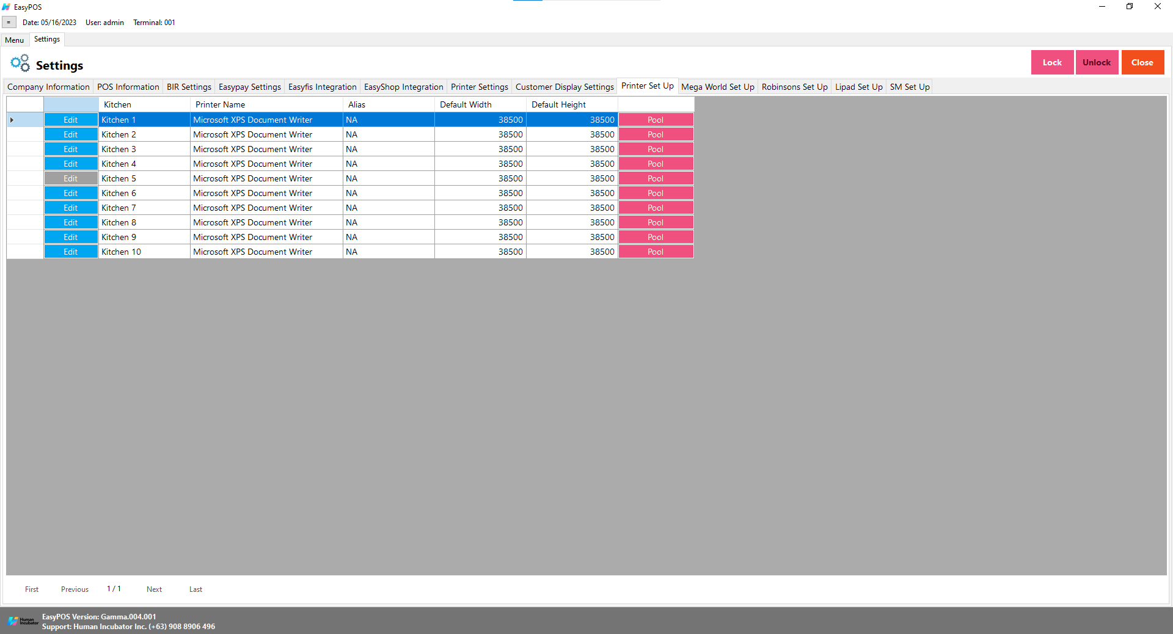
Task: Click the Default Width column header
Action: pyautogui.click(x=480, y=104)
